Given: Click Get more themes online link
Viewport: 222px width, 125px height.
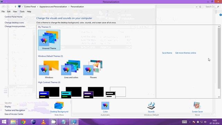Looking at the screenshot, I should [186, 53].
